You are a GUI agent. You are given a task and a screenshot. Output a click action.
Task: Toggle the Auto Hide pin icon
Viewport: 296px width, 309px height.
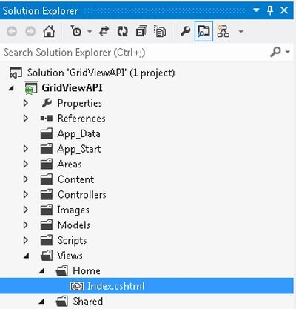pos(270,10)
